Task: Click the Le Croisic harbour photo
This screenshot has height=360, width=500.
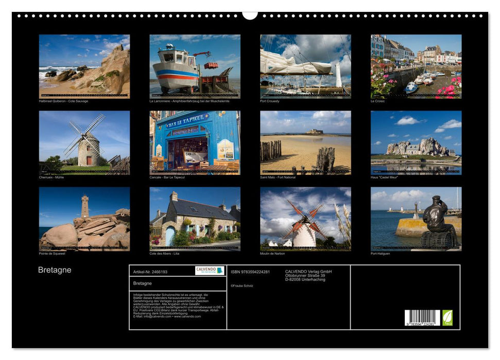Action: point(416,66)
